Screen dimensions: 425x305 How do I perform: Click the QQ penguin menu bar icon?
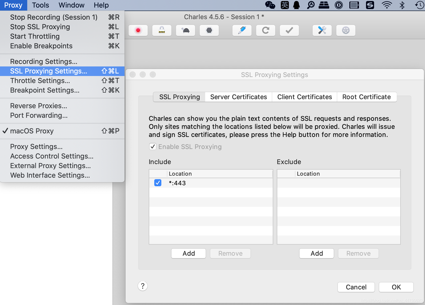pyautogui.click(x=297, y=5)
